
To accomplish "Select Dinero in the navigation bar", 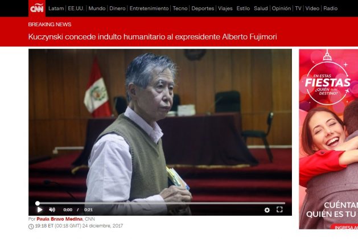I will [117, 9].
